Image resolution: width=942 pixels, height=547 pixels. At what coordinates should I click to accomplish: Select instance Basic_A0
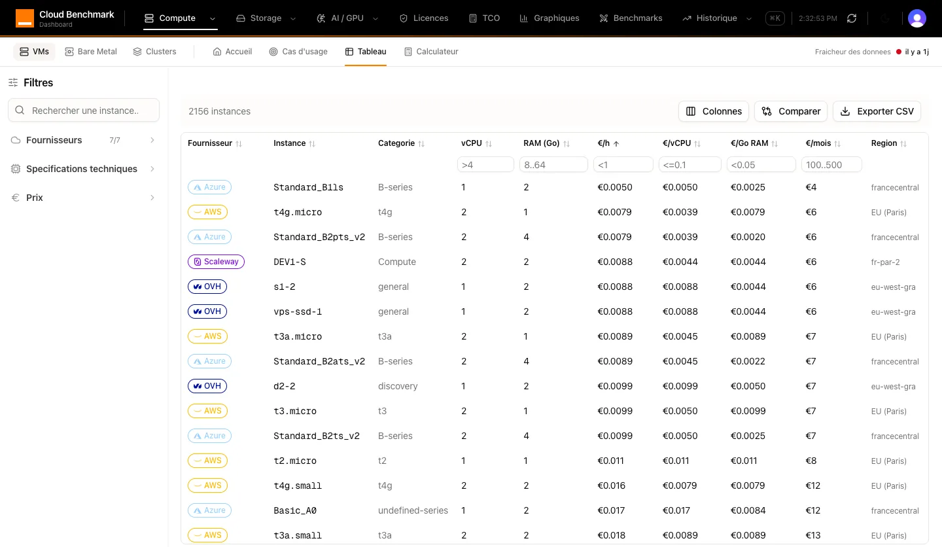click(295, 510)
